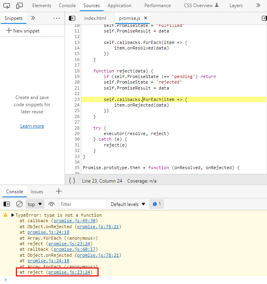Open the Layers tab

236,6
